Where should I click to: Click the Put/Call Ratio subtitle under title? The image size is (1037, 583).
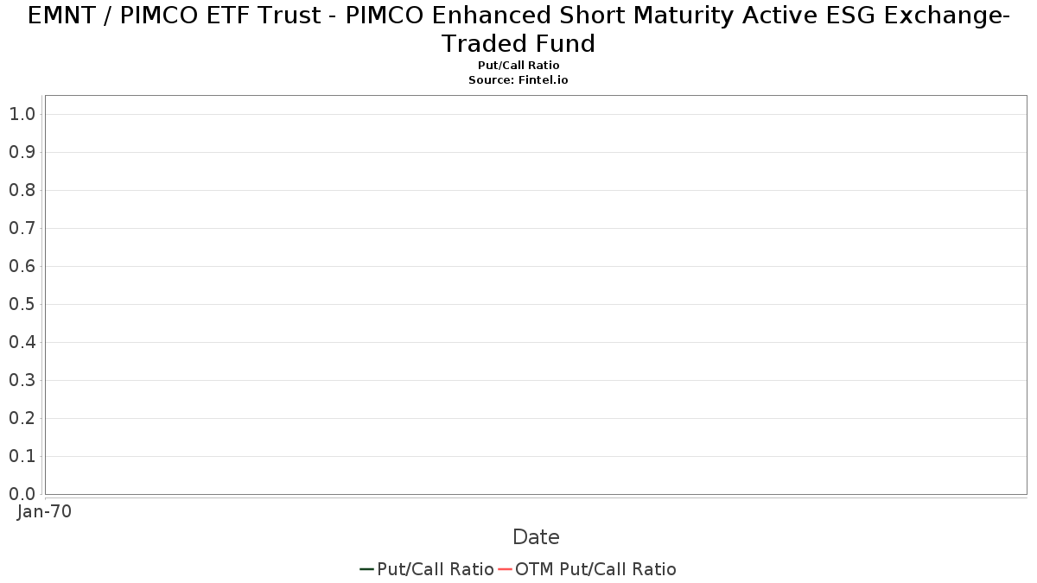[518, 66]
